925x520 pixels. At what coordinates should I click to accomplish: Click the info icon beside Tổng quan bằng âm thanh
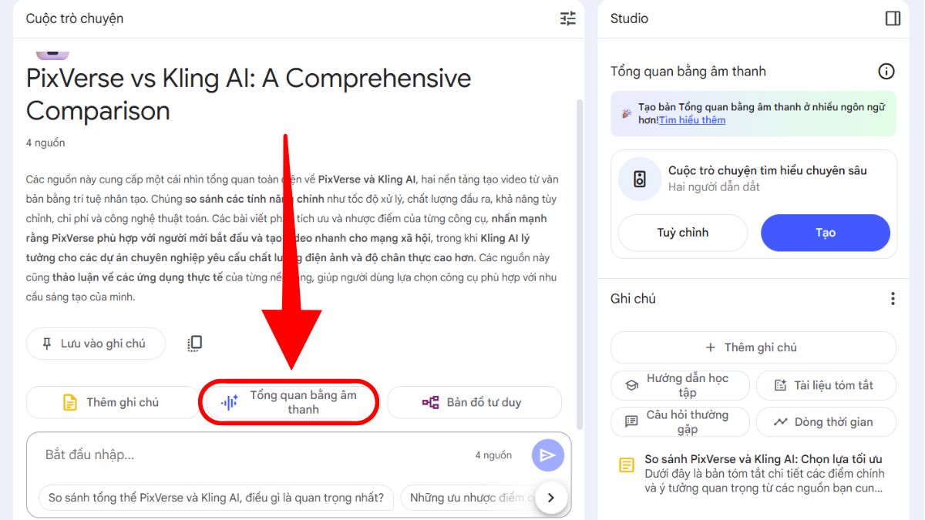click(x=886, y=72)
